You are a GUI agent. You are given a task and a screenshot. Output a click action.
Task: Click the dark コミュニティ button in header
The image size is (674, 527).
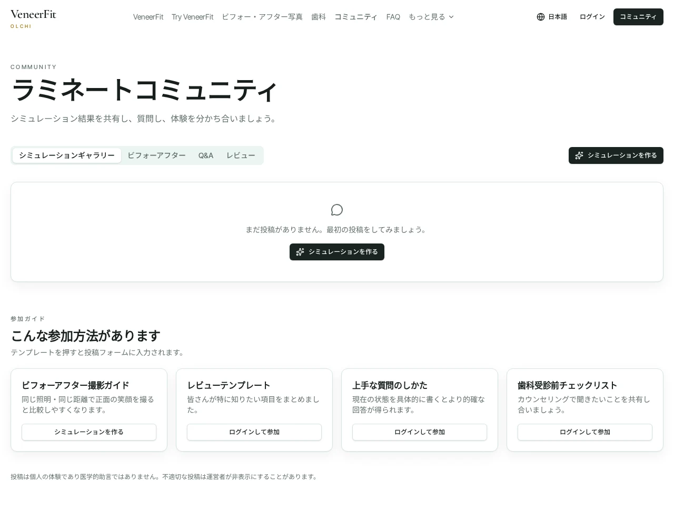(638, 17)
